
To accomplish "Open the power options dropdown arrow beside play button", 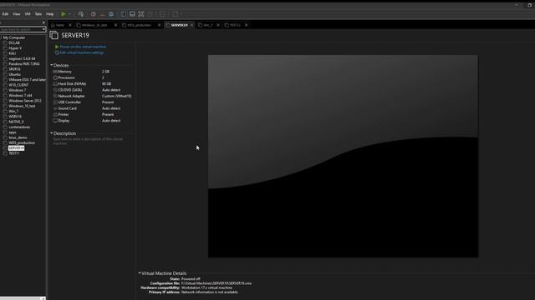I will pyautogui.click(x=69, y=14).
